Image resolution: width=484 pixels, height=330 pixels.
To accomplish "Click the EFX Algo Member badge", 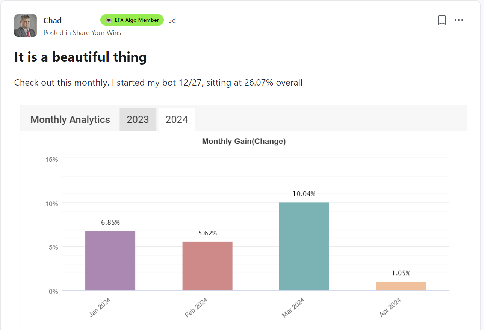I will pos(132,20).
